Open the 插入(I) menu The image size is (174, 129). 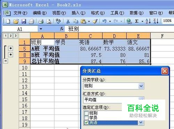coord(78,13)
